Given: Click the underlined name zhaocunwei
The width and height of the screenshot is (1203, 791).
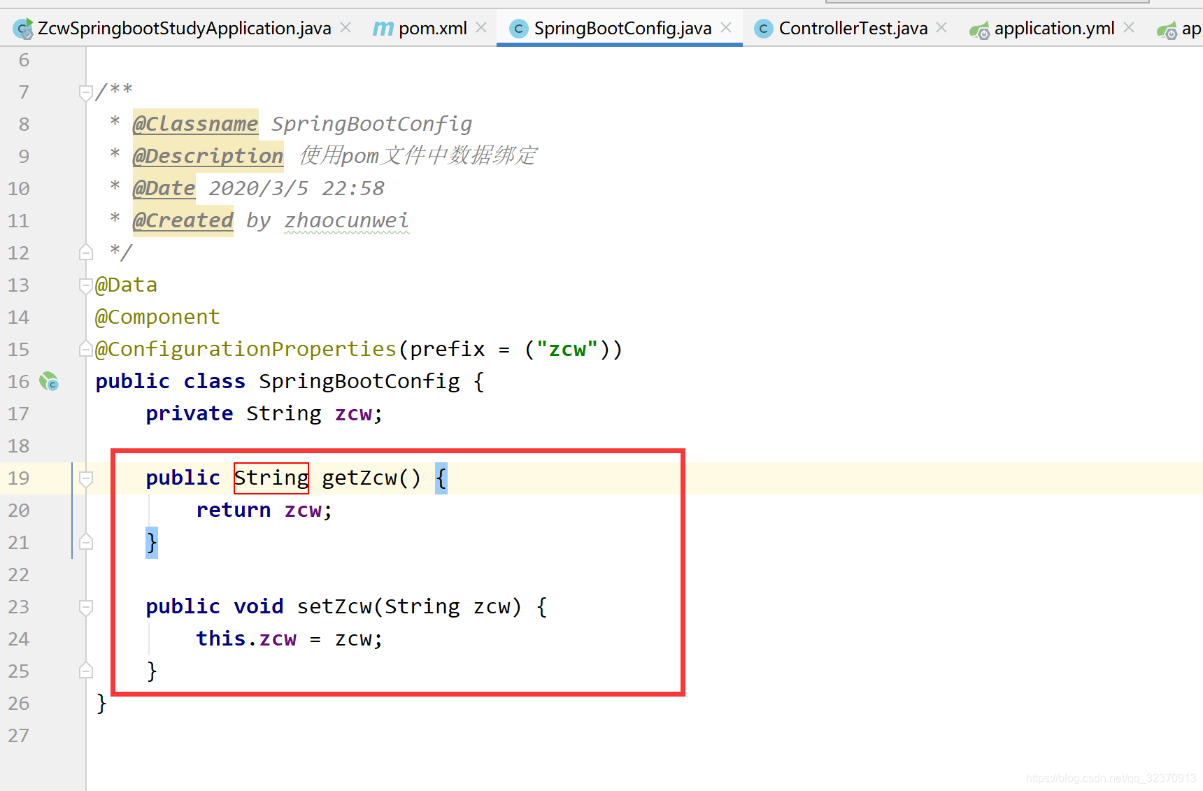Looking at the screenshot, I should (x=346, y=220).
